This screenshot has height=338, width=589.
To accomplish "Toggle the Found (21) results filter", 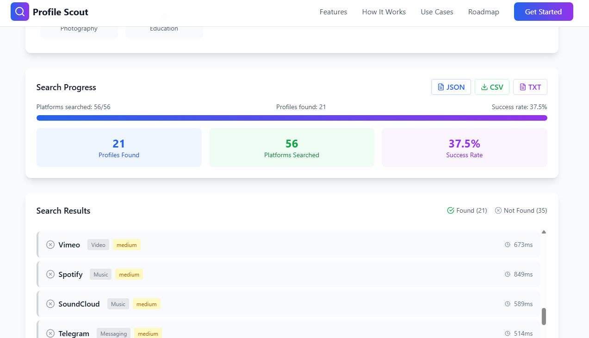I will [467, 210].
